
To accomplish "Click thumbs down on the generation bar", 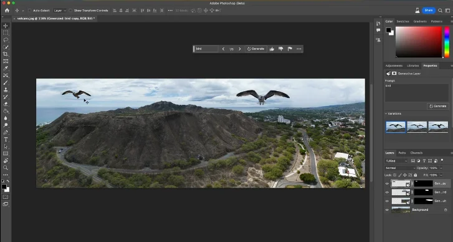I will click(x=280, y=49).
